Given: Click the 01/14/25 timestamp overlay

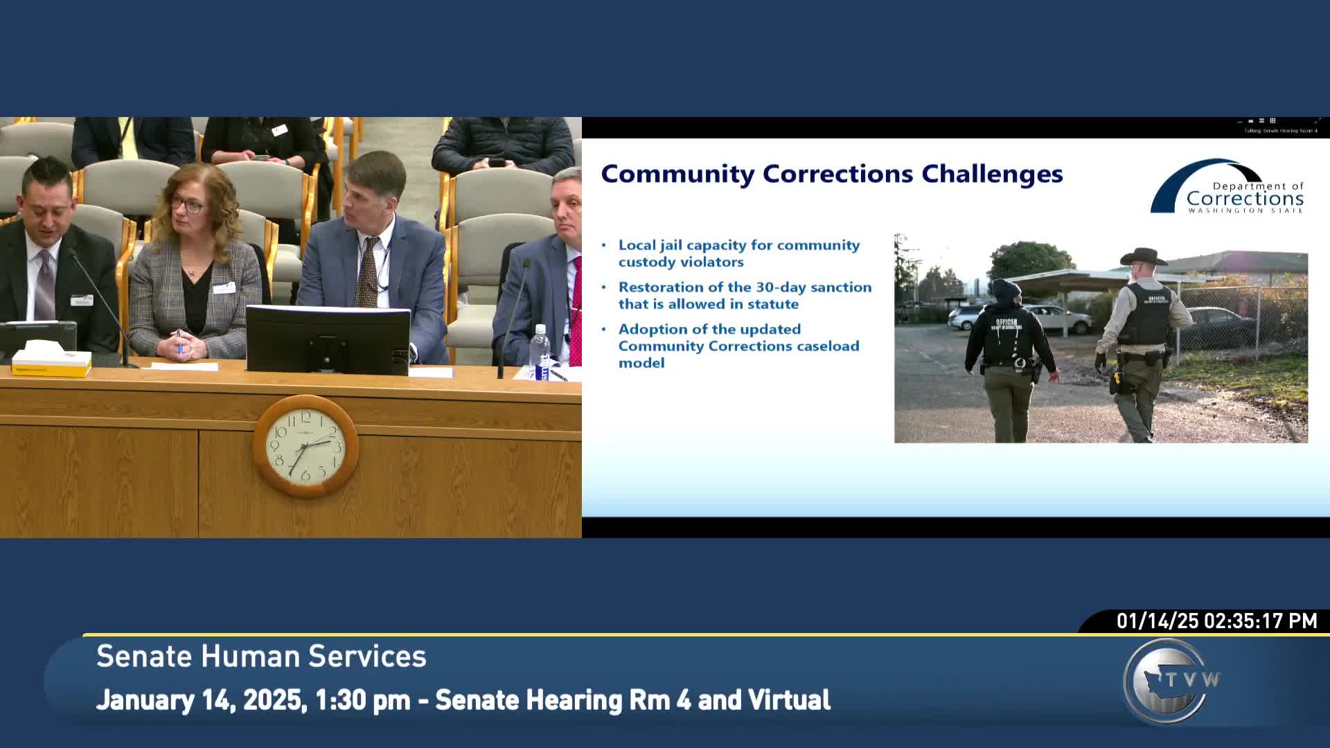Looking at the screenshot, I should click(x=1216, y=621).
